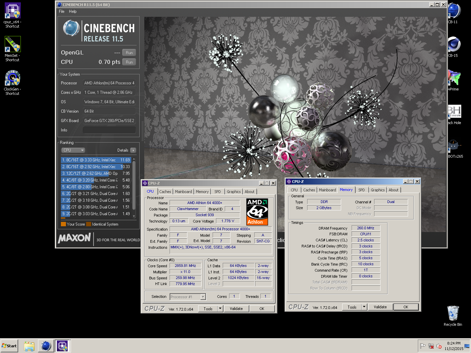Click the Cinebench ranking list scrollbar
This screenshot has height=353, width=471.
[134, 188]
